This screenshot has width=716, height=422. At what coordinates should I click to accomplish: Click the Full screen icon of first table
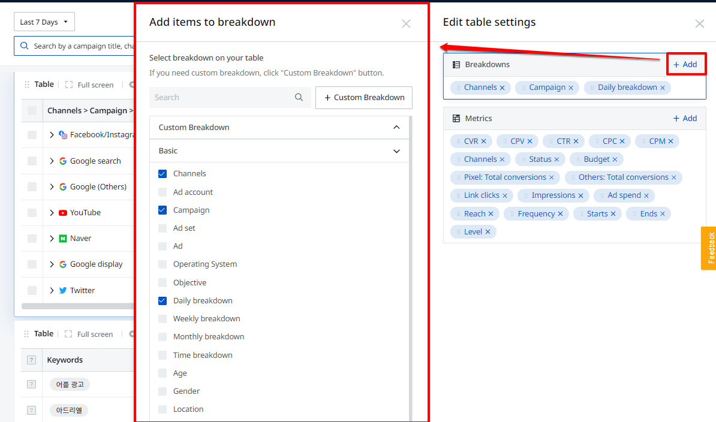tap(69, 85)
